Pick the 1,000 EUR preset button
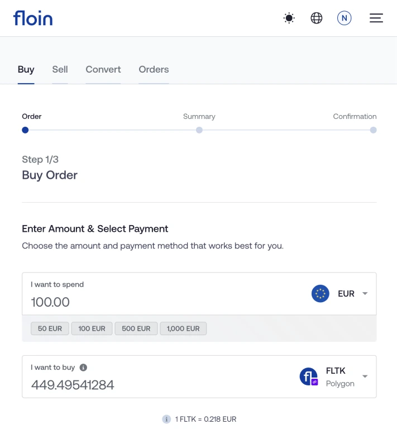Screen dimensions: 397x439 point(183,328)
